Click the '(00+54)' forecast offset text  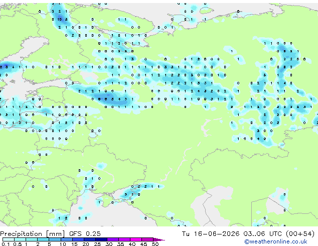pyautogui.click(x=300, y=234)
